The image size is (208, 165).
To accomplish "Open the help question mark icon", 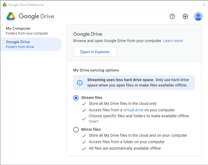I will pyautogui.click(x=172, y=16).
